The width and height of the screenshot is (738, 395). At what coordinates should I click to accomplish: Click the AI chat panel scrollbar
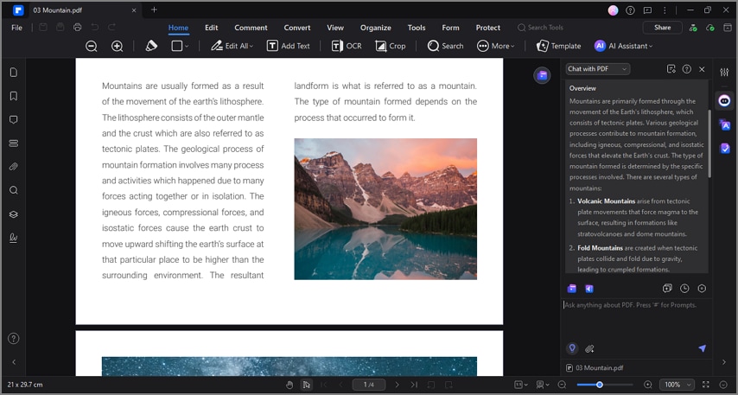[709, 143]
